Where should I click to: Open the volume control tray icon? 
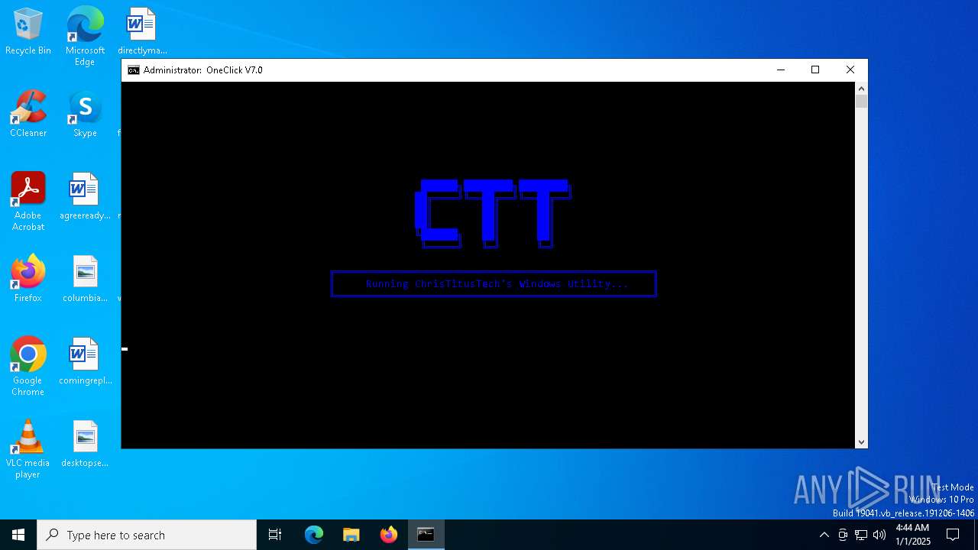coord(879,535)
